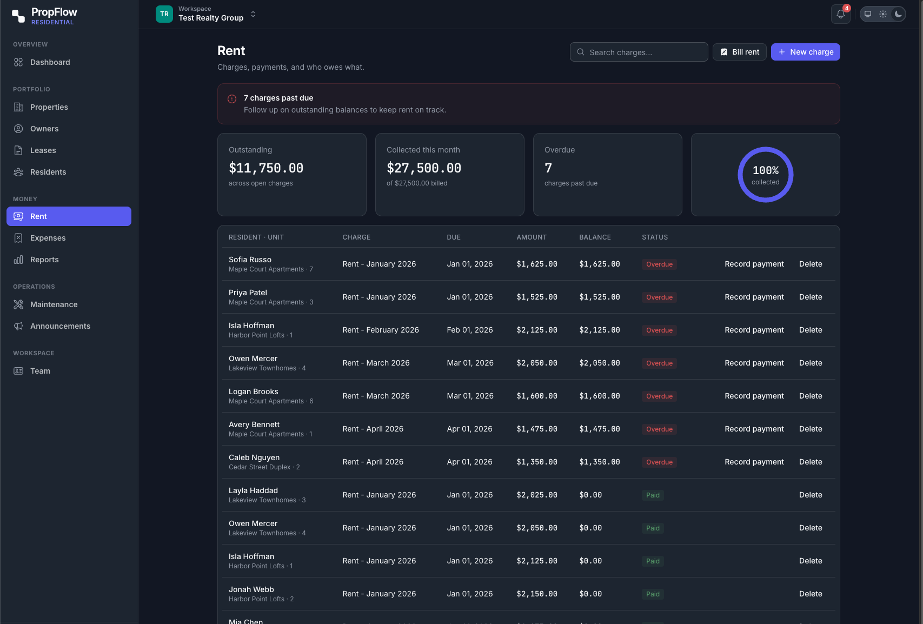
Task: Switch to light theme mode
Action: coord(883,14)
